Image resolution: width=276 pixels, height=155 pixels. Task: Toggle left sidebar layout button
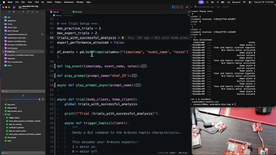[174, 7]
